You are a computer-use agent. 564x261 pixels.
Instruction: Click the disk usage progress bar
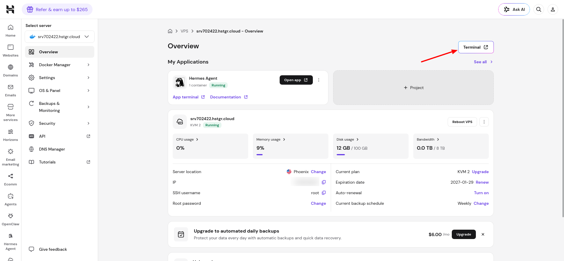[x=341, y=155]
